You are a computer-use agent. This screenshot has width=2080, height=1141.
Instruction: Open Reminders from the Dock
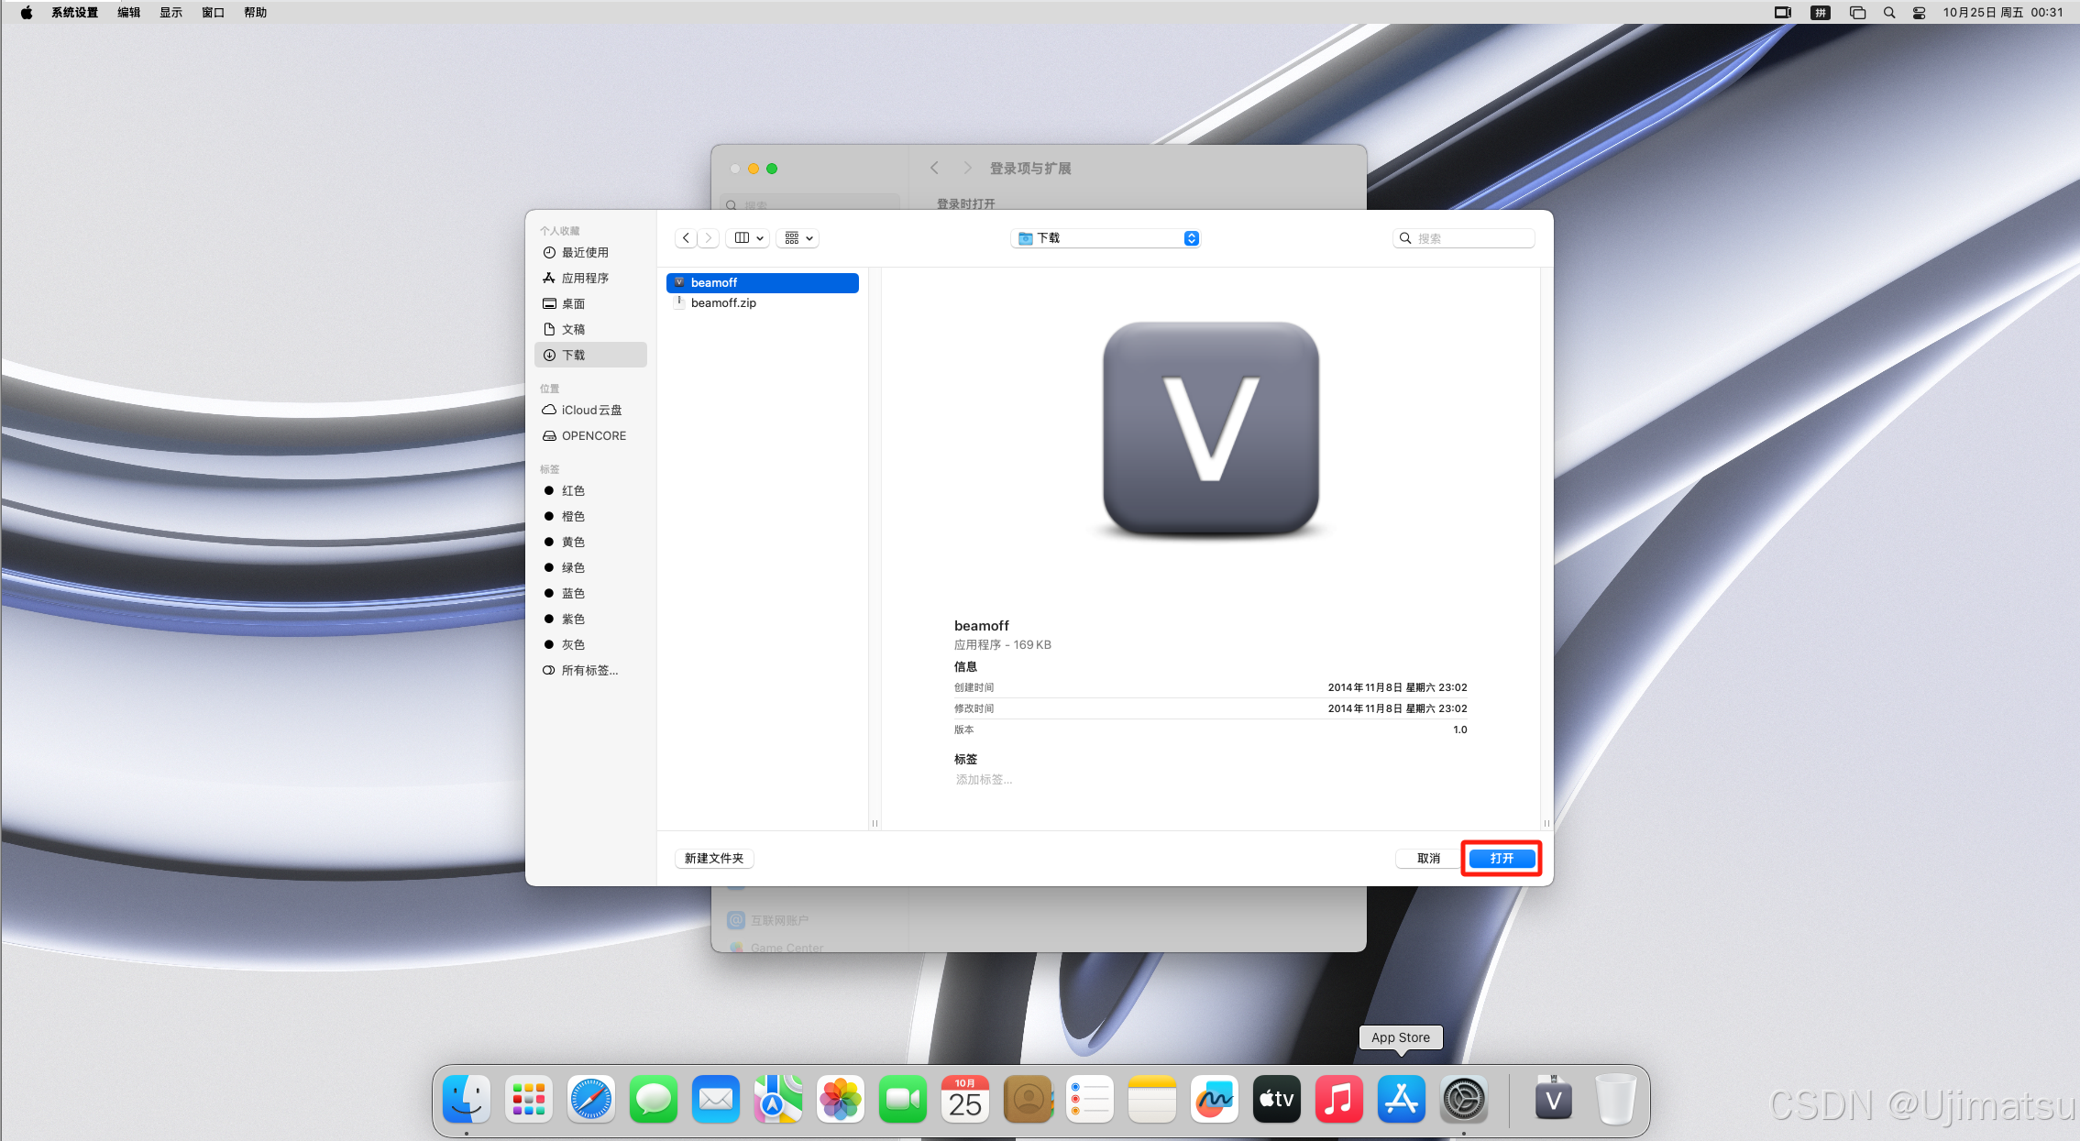[x=1090, y=1099]
